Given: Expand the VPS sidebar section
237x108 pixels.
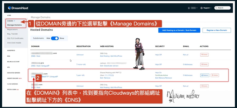Looking at the screenshot, I should (x=8, y=67).
